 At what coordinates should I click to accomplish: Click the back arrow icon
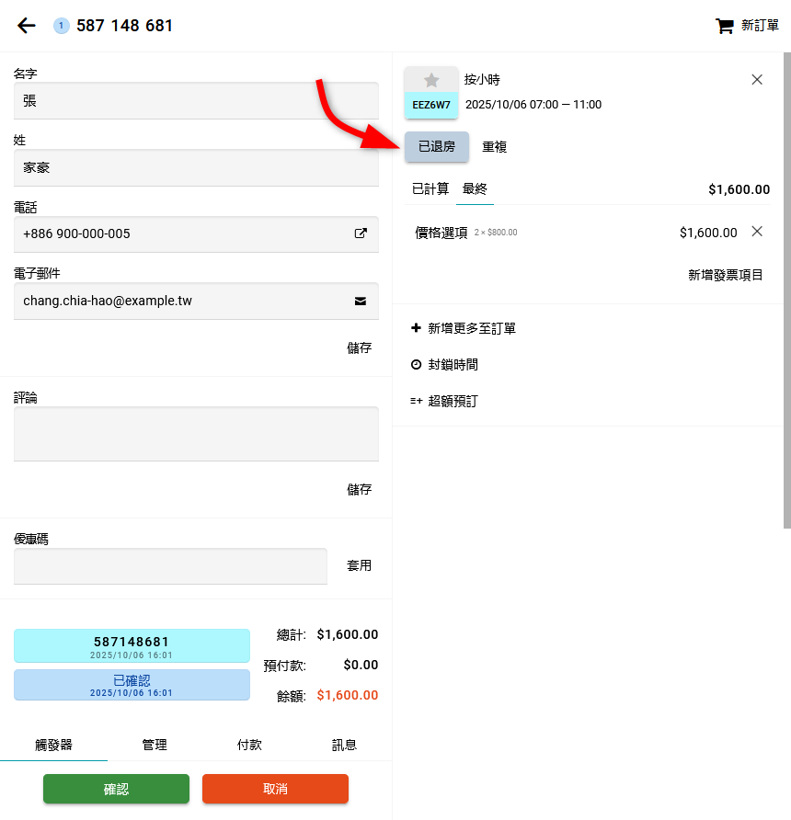pyautogui.click(x=27, y=26)
